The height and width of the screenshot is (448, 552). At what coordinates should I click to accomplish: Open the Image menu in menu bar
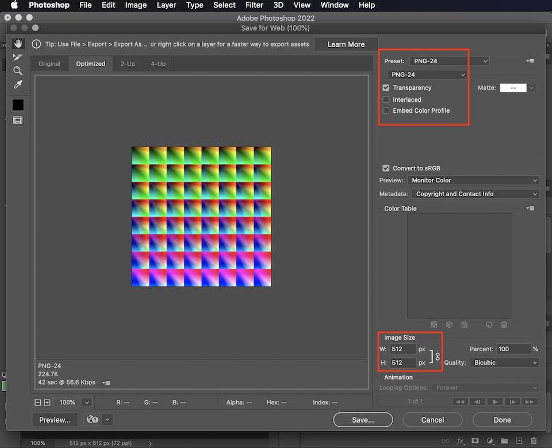tap(136, 5)
